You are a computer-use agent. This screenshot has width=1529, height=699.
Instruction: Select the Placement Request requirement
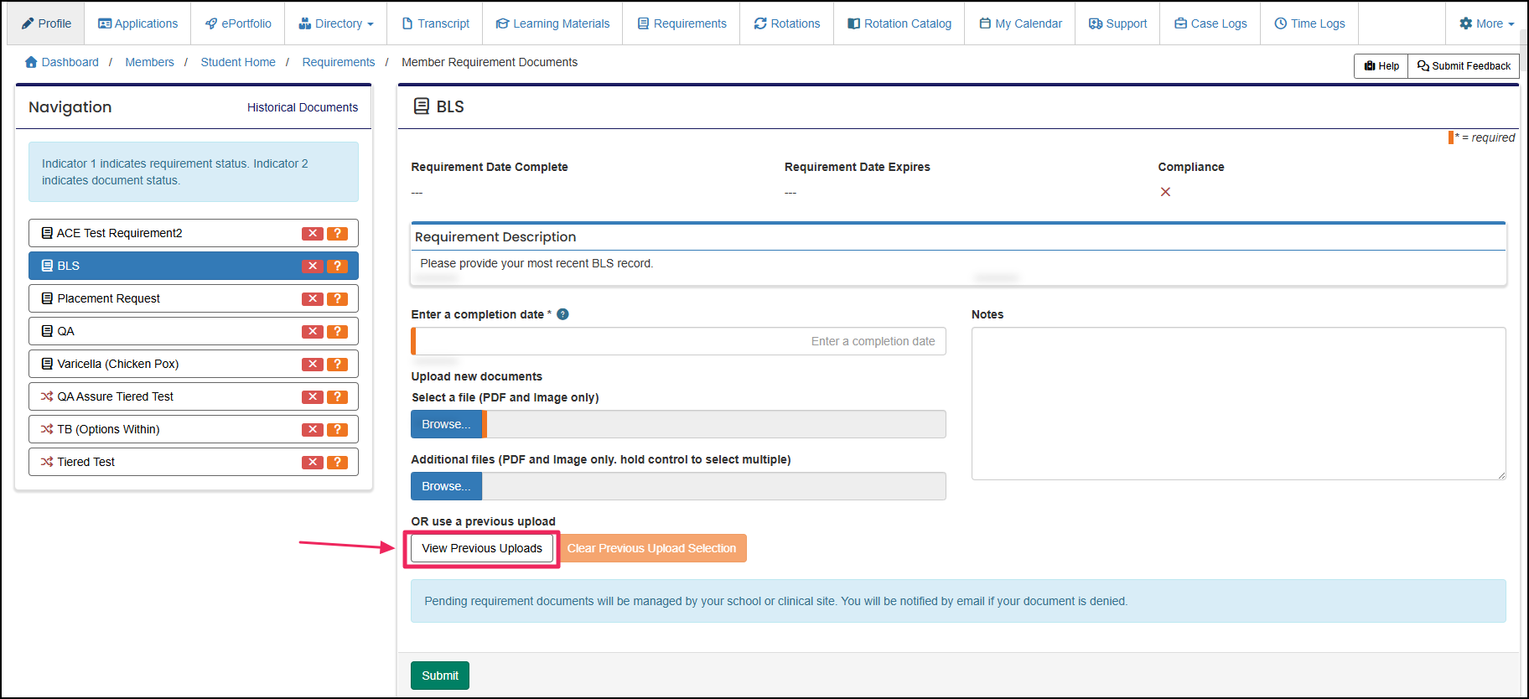point(194,298)
